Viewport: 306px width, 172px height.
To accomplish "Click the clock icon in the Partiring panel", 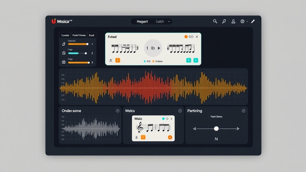I will point(244,111).
